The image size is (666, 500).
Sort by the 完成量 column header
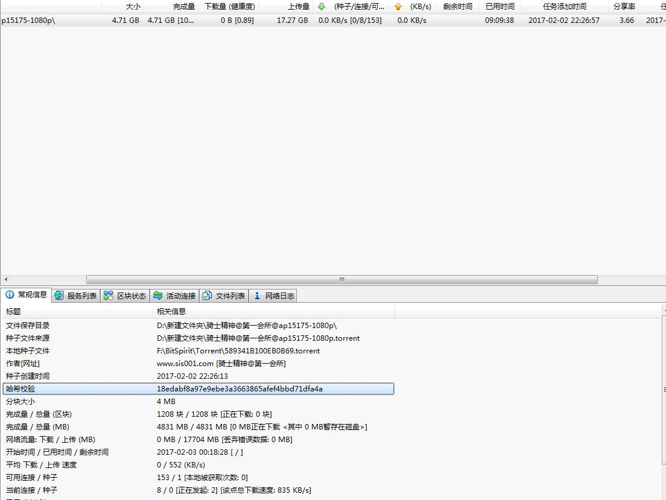[183, 7]
